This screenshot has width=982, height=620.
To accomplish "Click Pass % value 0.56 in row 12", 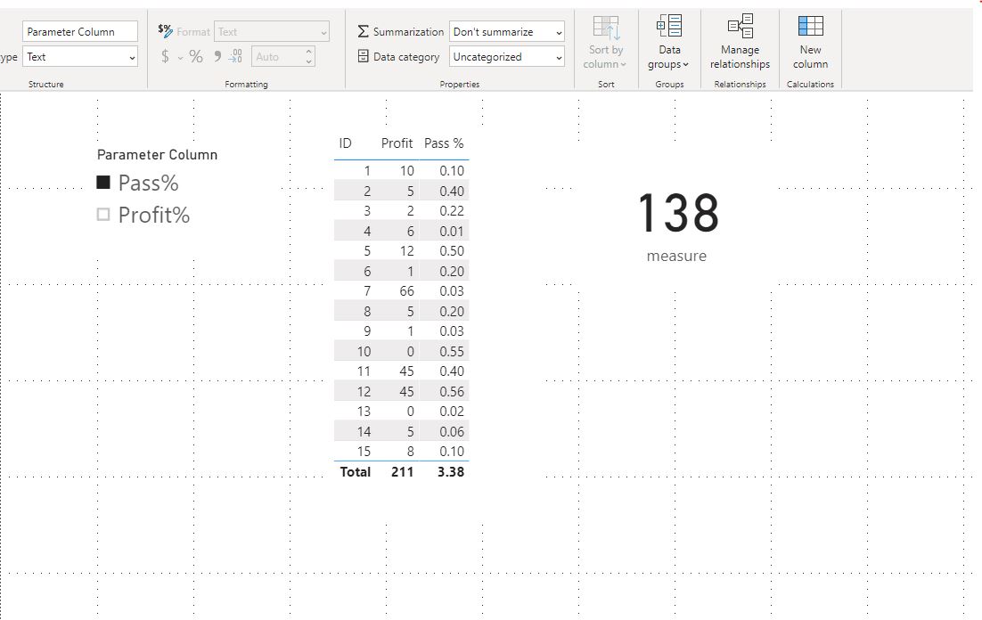I will (452, 391).
